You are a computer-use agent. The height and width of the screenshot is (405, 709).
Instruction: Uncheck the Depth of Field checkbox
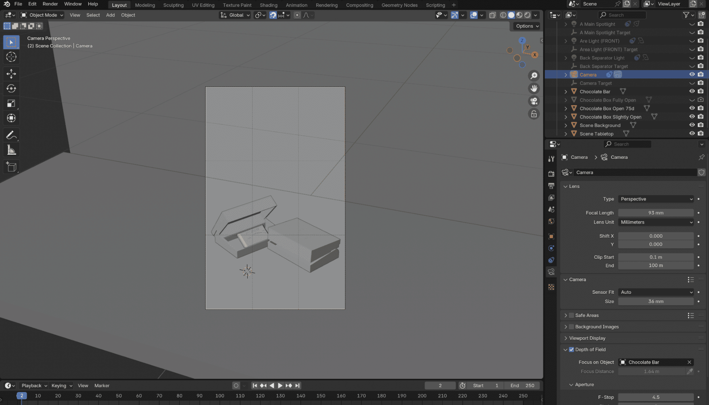[x=571, y=349]
